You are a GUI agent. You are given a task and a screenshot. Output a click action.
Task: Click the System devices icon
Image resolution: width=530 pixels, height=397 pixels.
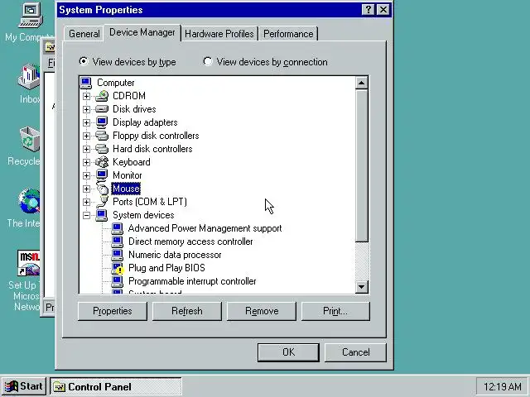click(x=101, y=215)
